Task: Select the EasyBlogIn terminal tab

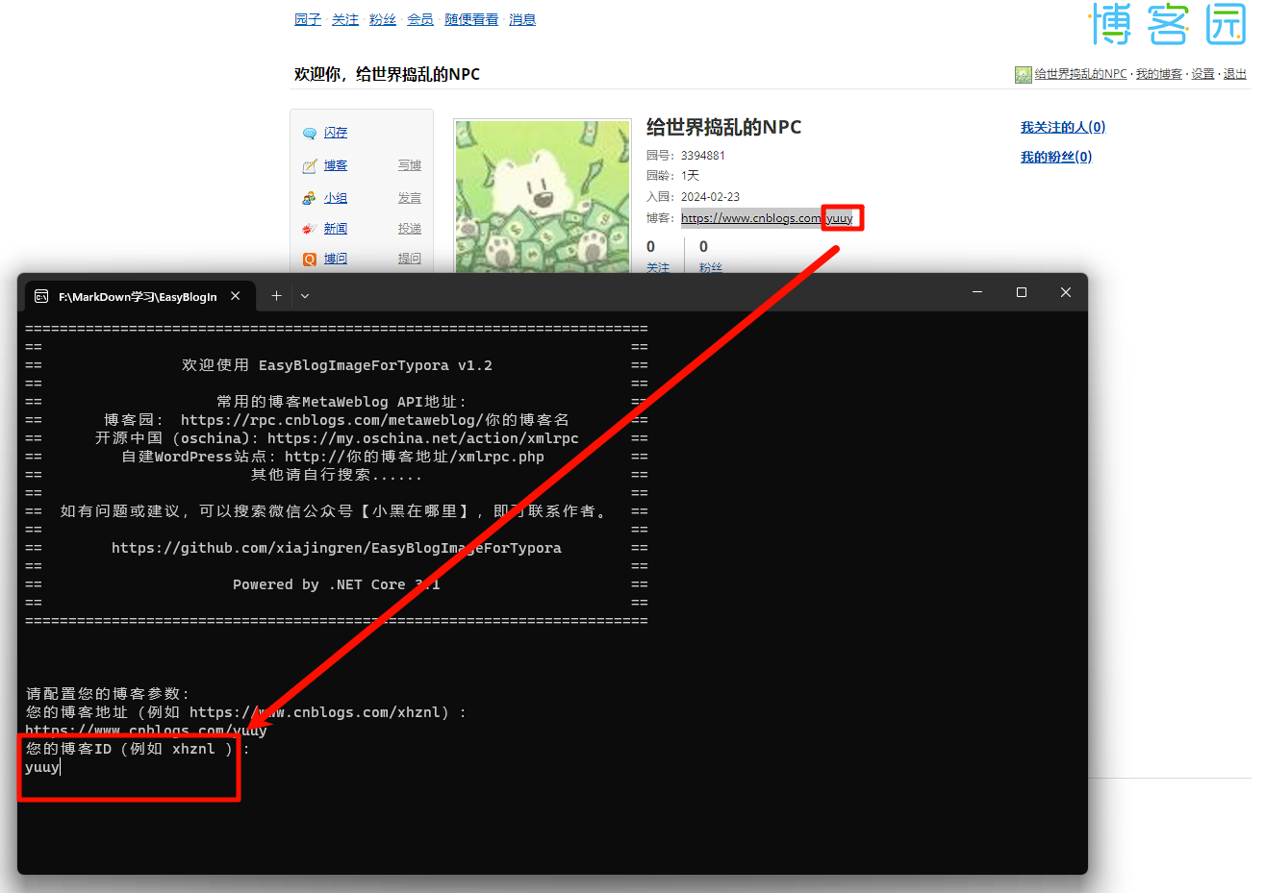Action: [x=140, y=296]
